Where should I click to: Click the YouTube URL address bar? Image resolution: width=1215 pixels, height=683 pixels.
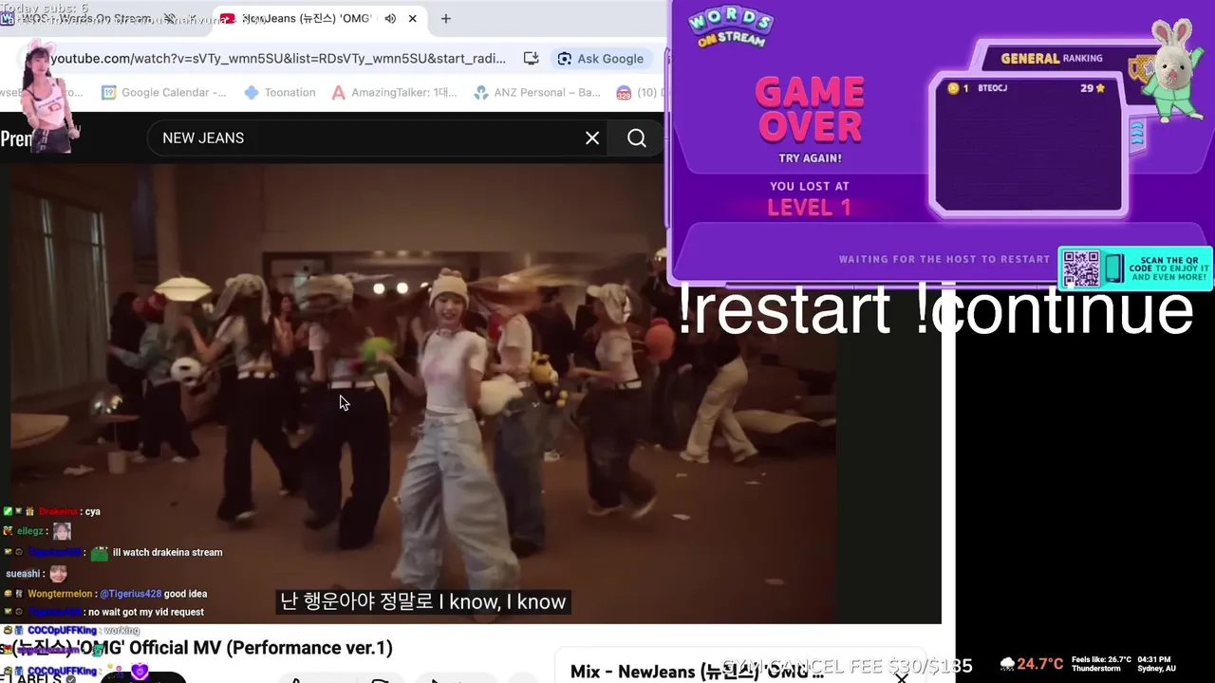point(278,58)
